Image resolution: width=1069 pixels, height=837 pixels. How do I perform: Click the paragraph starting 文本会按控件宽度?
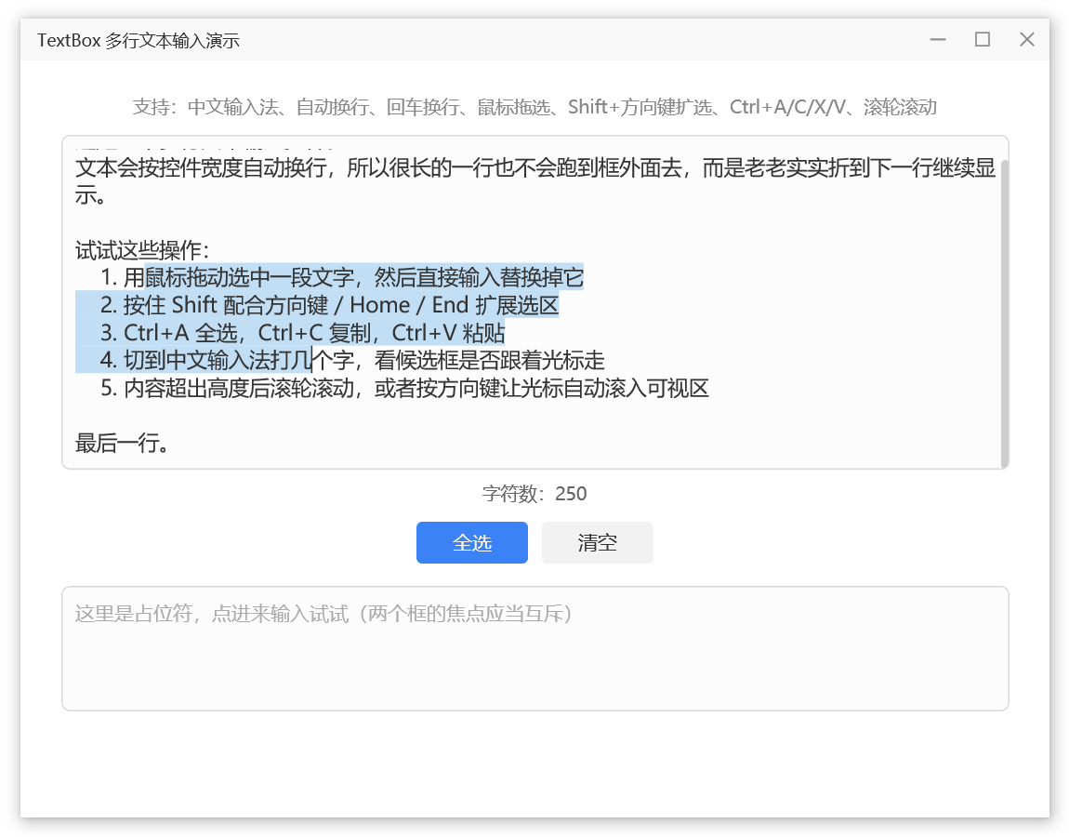click(535, 181)
